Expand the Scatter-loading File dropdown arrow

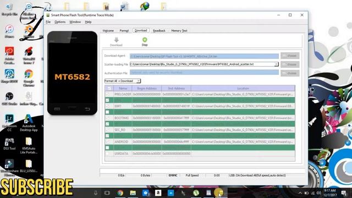(276, 64)
